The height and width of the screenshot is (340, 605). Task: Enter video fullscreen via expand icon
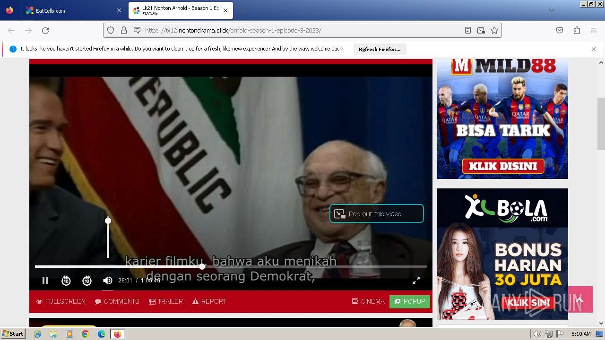click(x=416, y=280)
